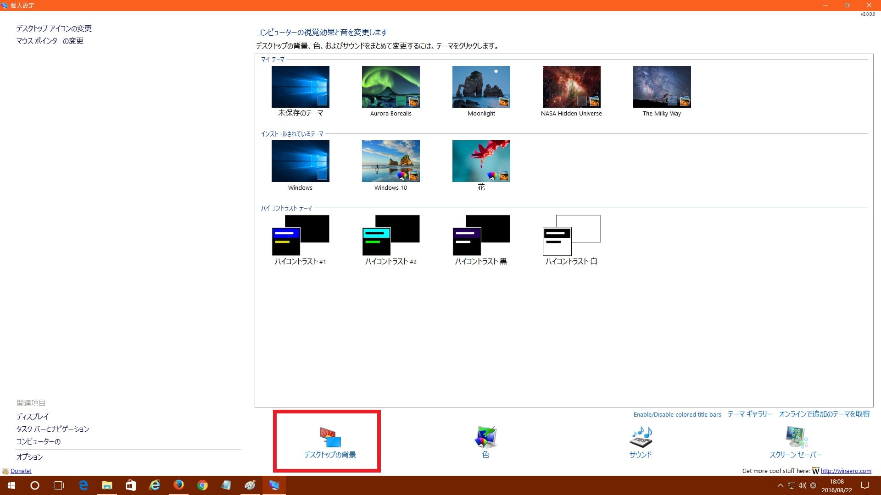The height and width of the screenshot is (495, 881).
Task: Open the paint palette taskbar app icon
Action: tap(250, 485)
